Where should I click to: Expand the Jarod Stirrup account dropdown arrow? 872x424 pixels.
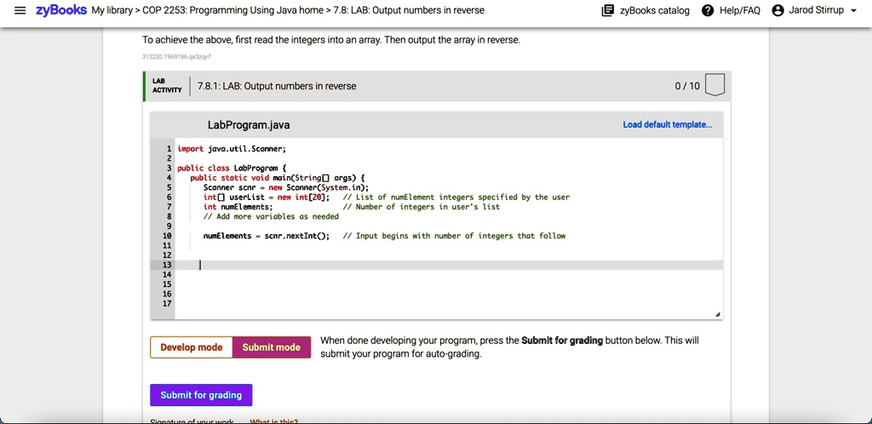853,11
